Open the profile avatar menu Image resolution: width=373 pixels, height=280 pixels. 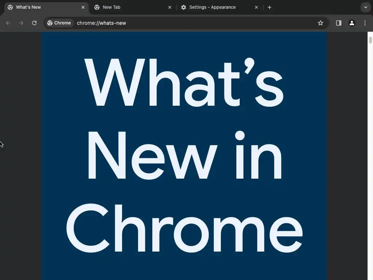[x=352, y=23]
